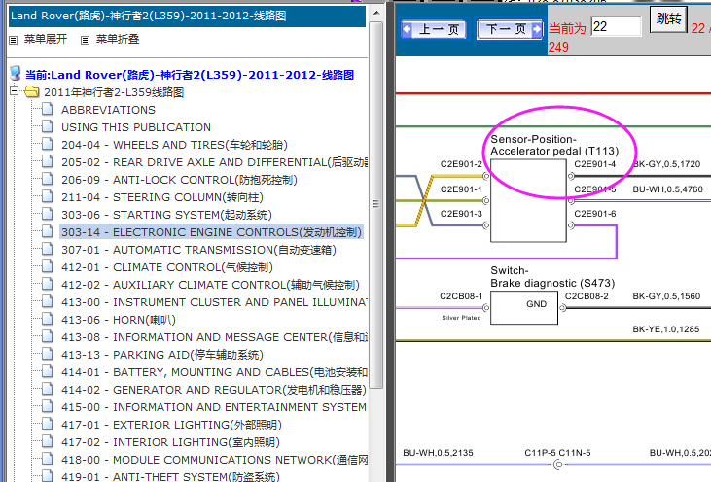
Task: Open 303-06 STARTING SYSTEM section
Action: [166, 215]
